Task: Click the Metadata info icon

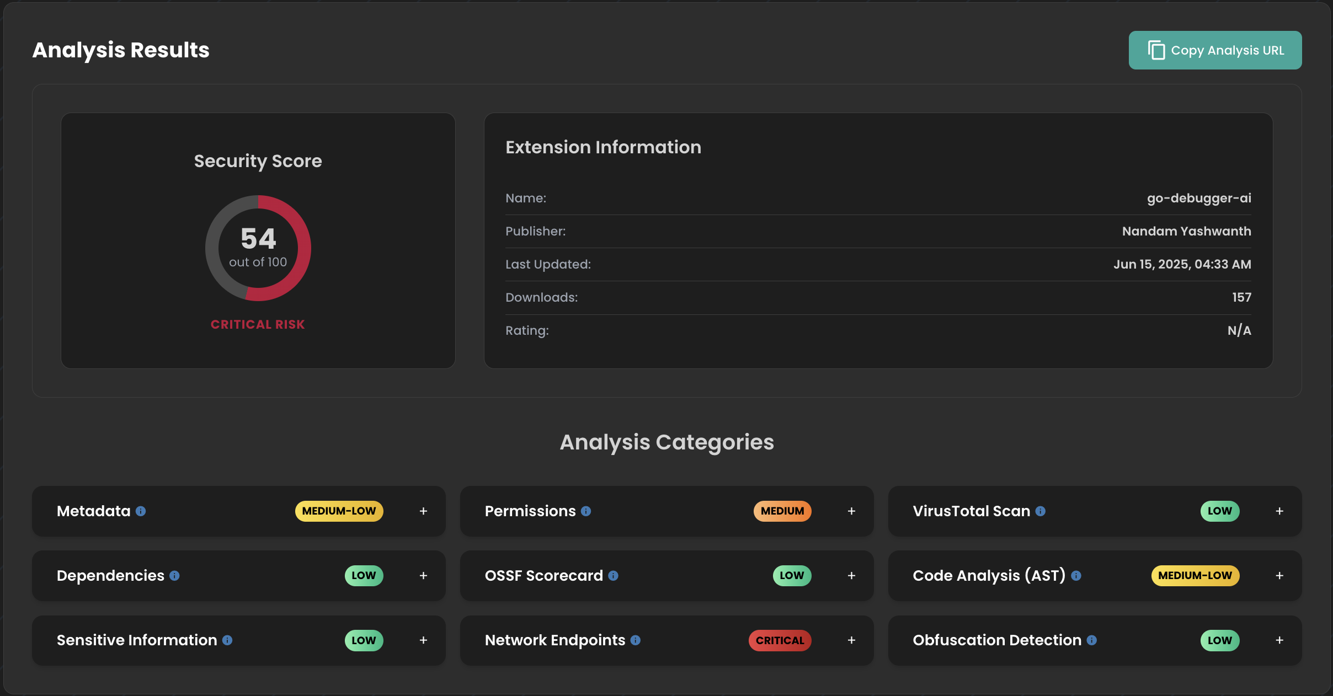Action: (141, 511)
